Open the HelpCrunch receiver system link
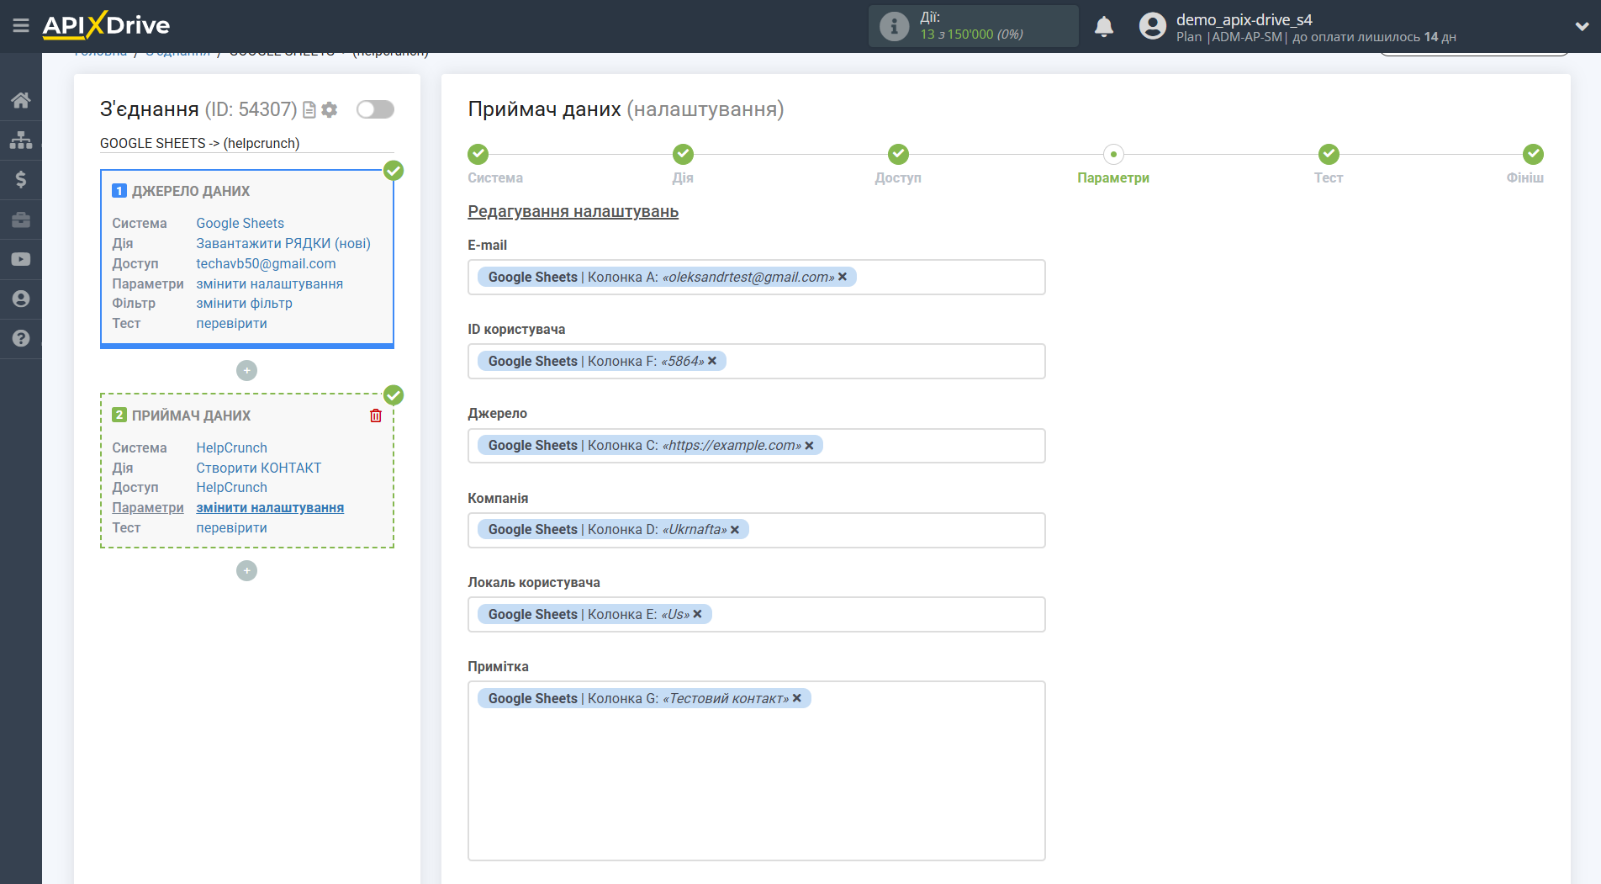 point(231,447)
